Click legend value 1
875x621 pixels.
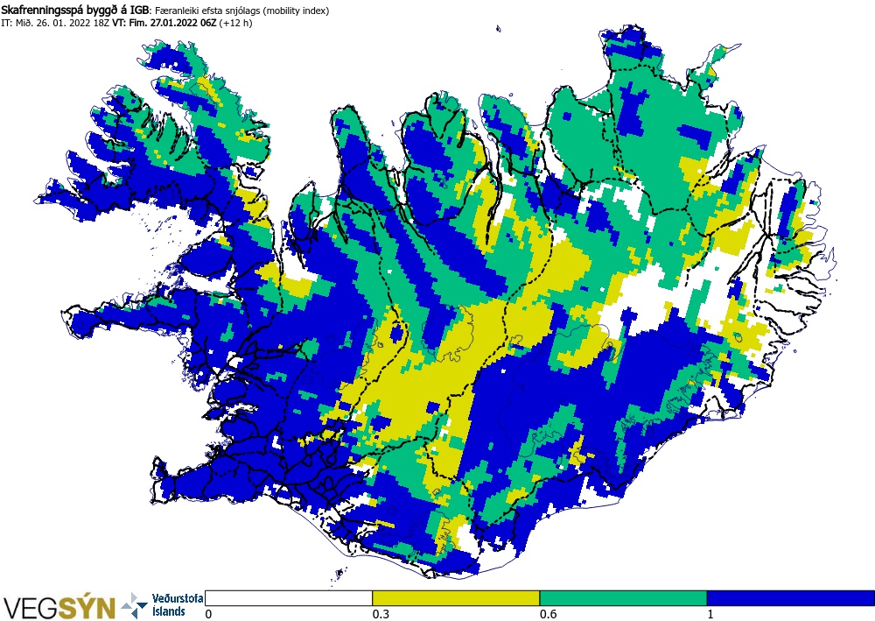coord(710,614)
